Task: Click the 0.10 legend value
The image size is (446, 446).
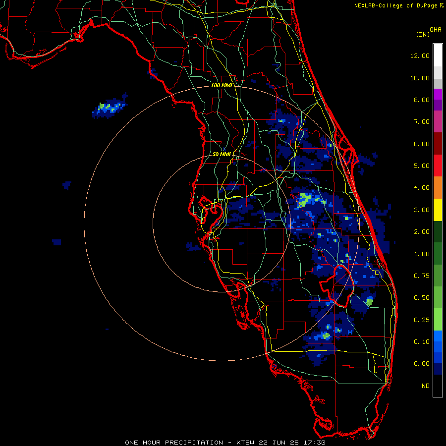Action: [x=422, y=342]
